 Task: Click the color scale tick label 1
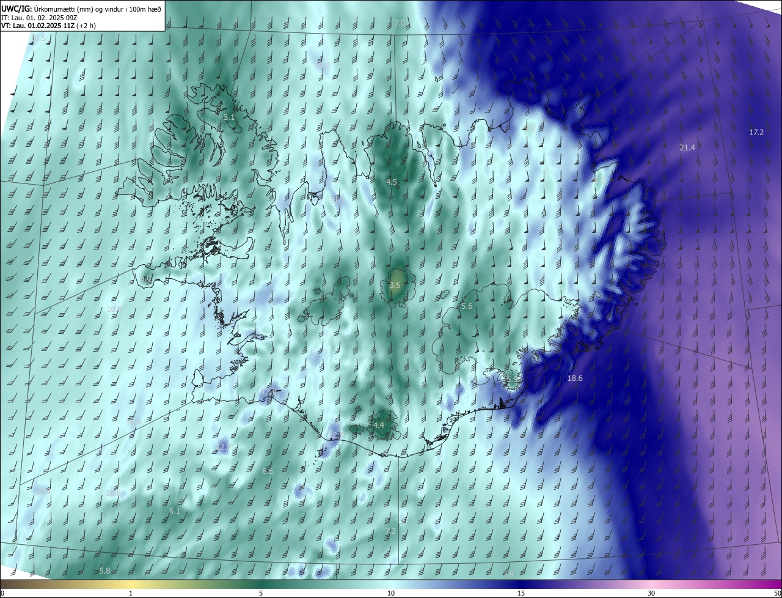click(x=131, y=593)
